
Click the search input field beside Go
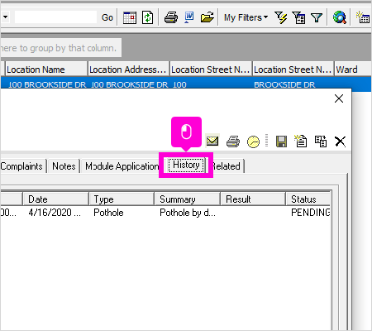point(55,17)
